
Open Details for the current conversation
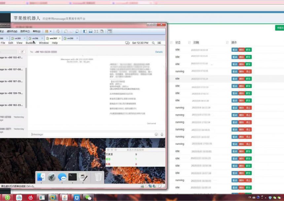click(159, 52)
